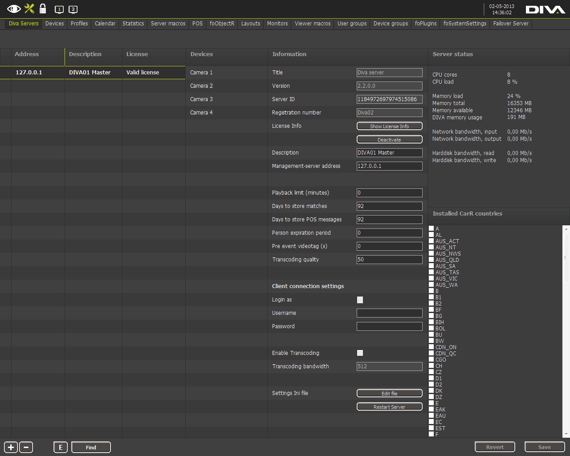Toggle the Login as checkbox
Screen dimensions: 570x456
[x=360, y=300]
